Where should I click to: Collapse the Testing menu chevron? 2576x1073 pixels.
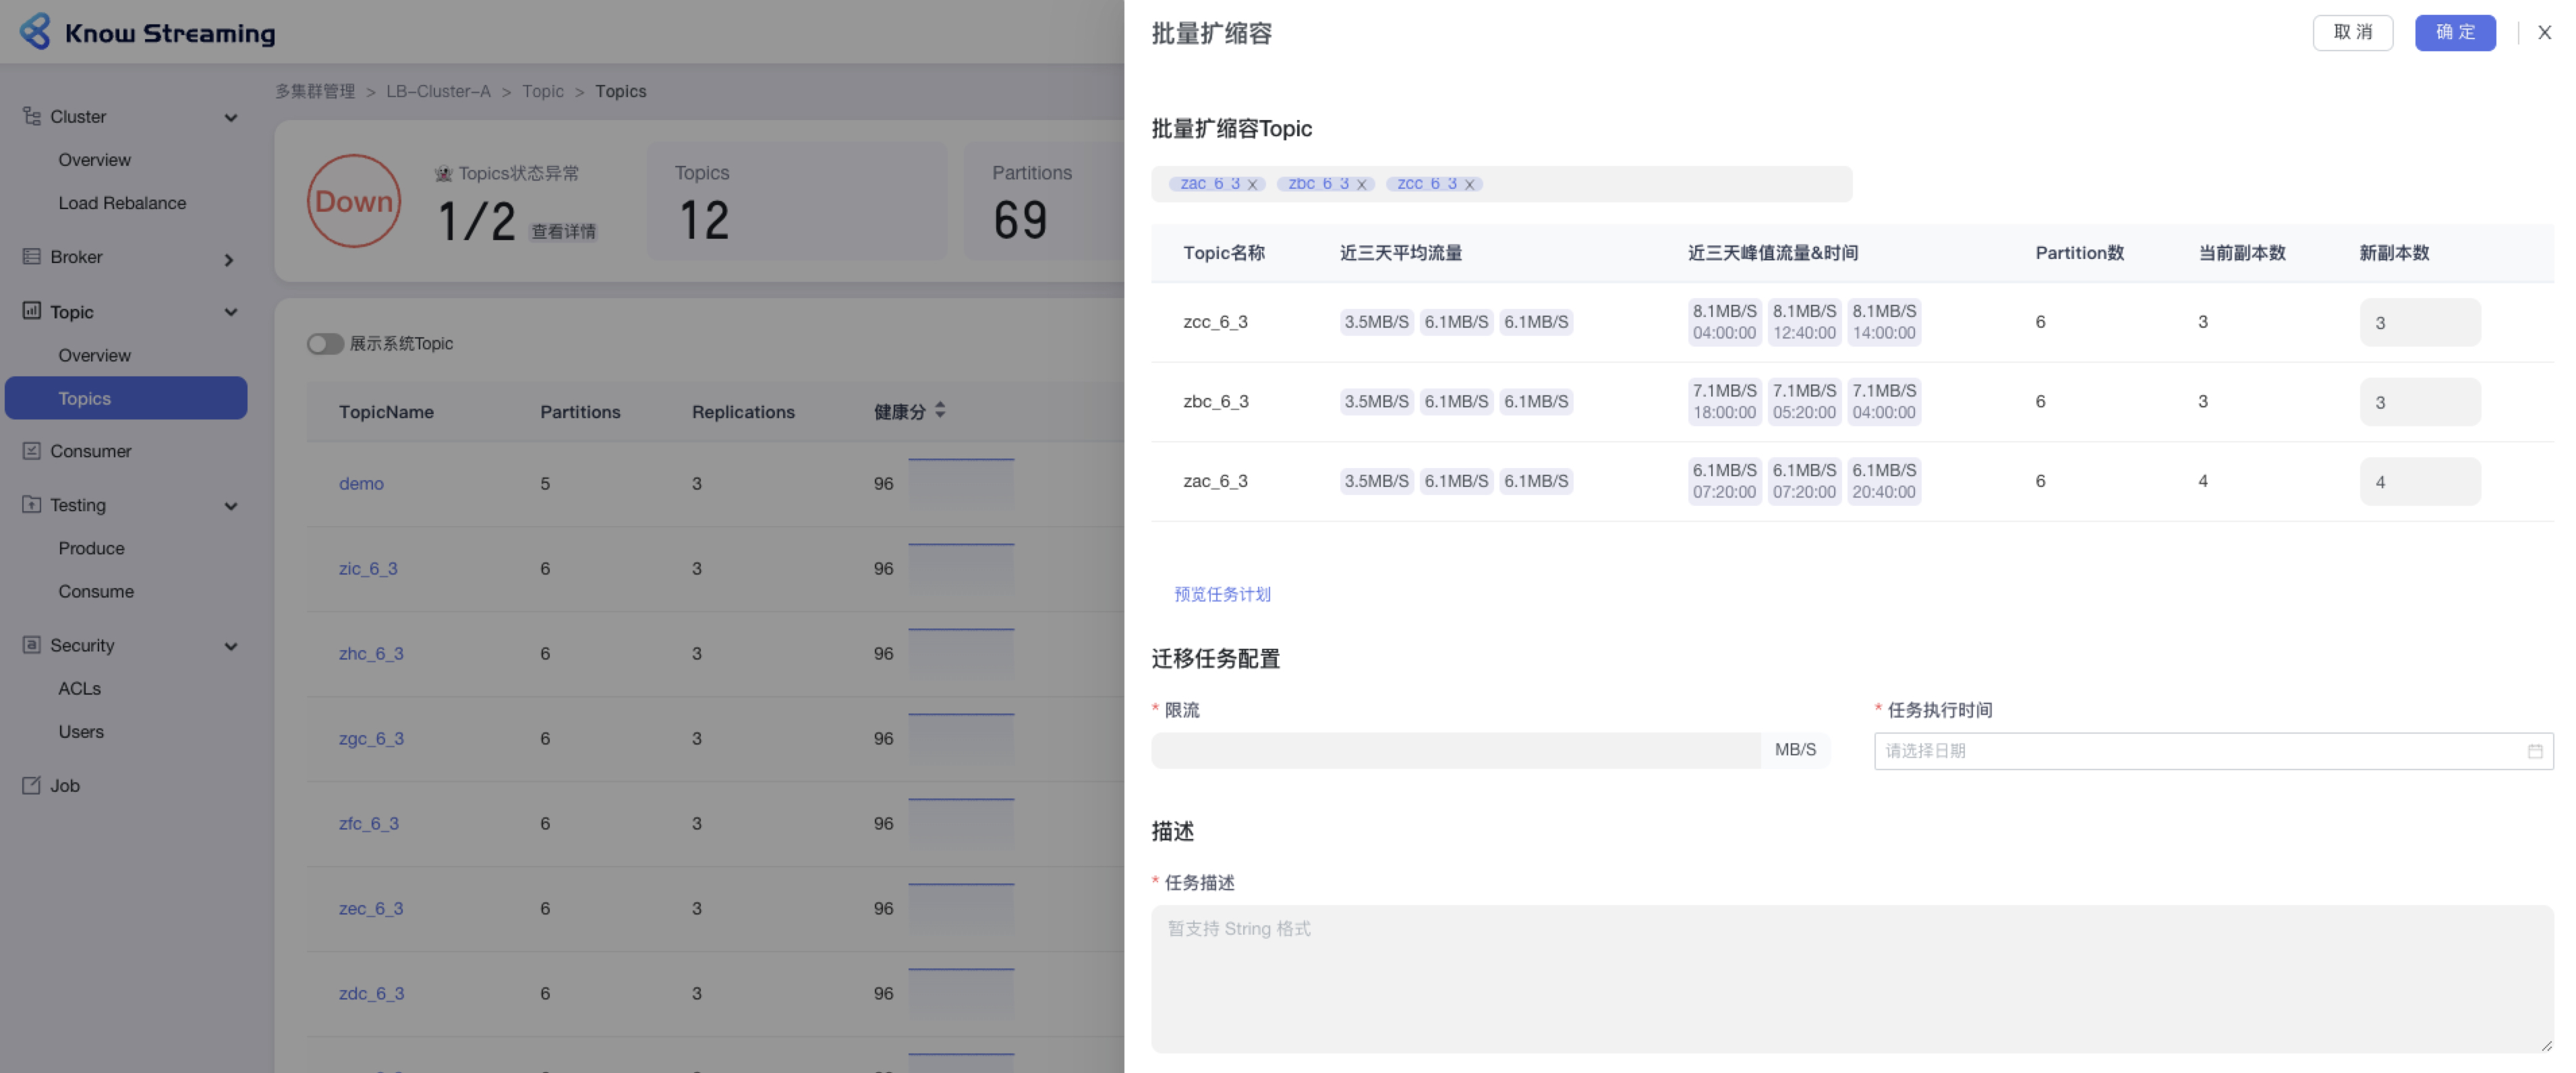(231, 506)
